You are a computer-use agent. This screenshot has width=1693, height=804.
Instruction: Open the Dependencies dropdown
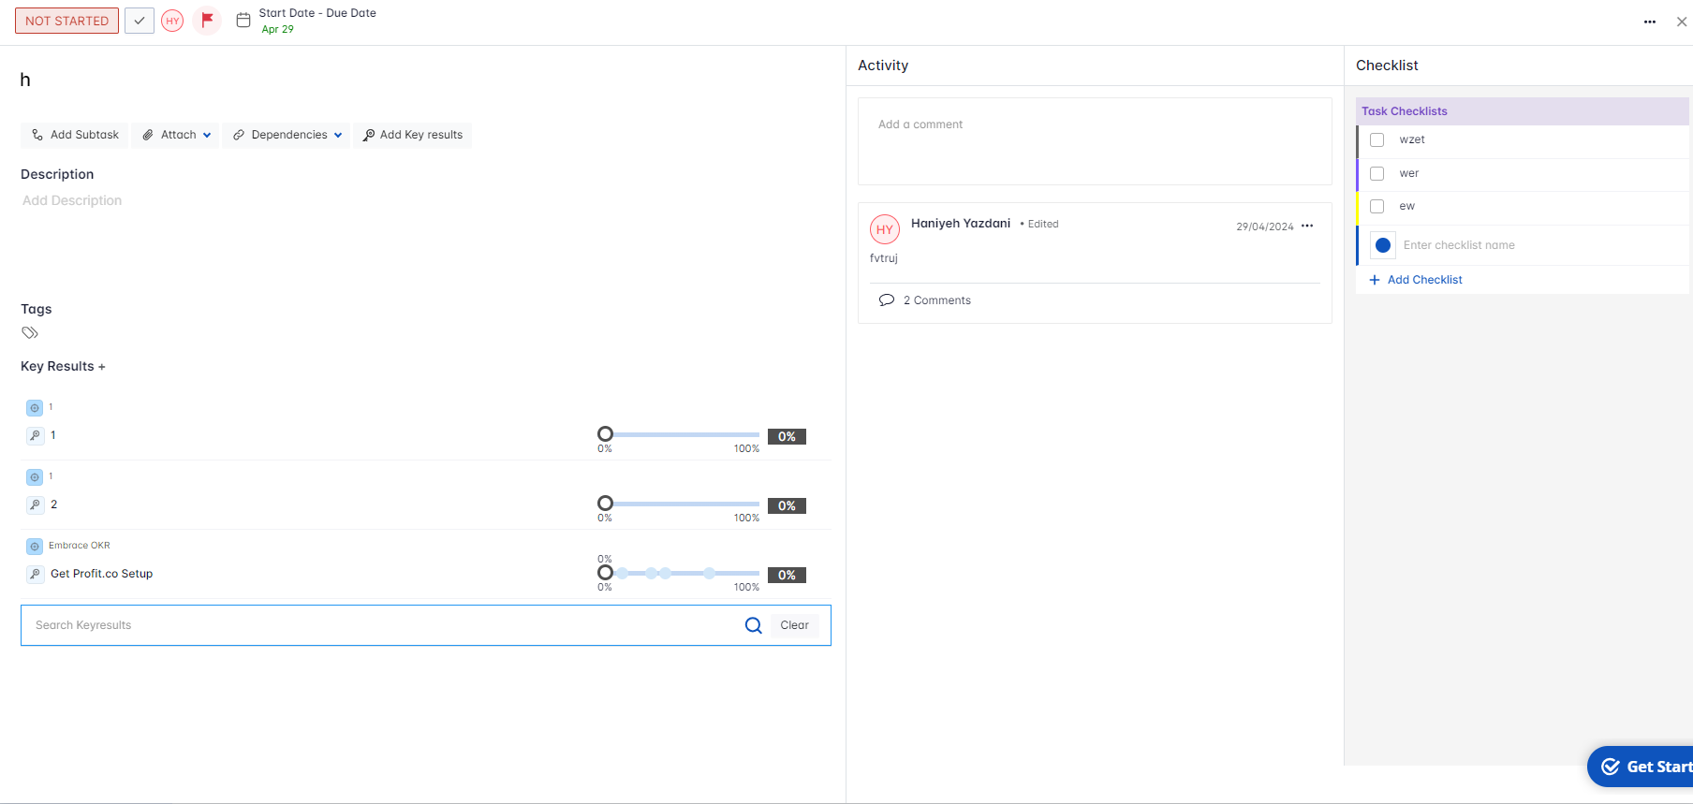(x=287, y=135)
